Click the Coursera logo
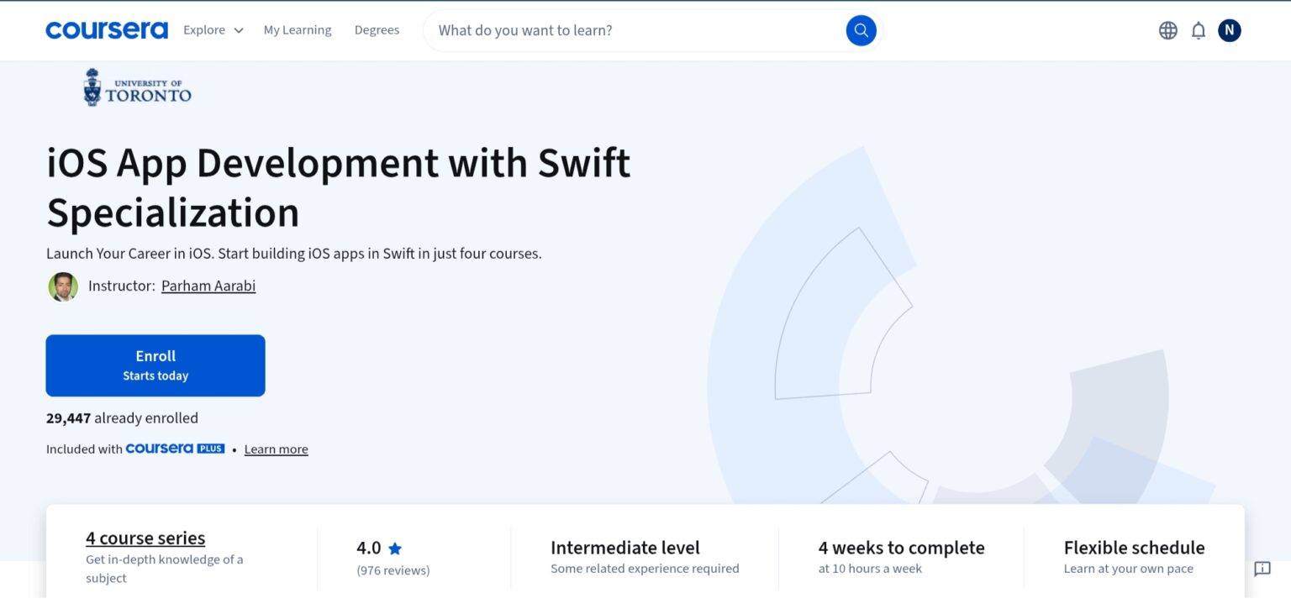 tap(106, 29)
